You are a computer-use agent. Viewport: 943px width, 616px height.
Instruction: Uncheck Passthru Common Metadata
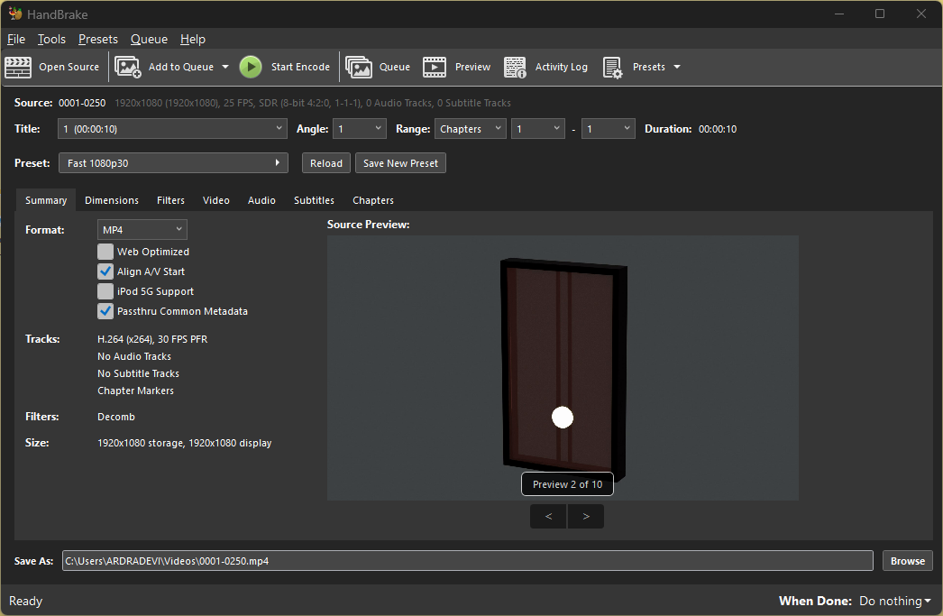tap(105, 311)
